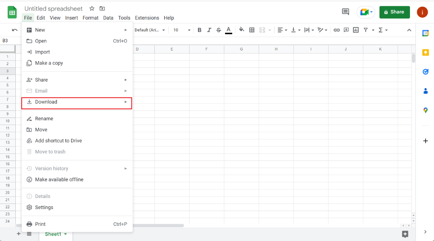Open text rotation options

tap(323, 30)
